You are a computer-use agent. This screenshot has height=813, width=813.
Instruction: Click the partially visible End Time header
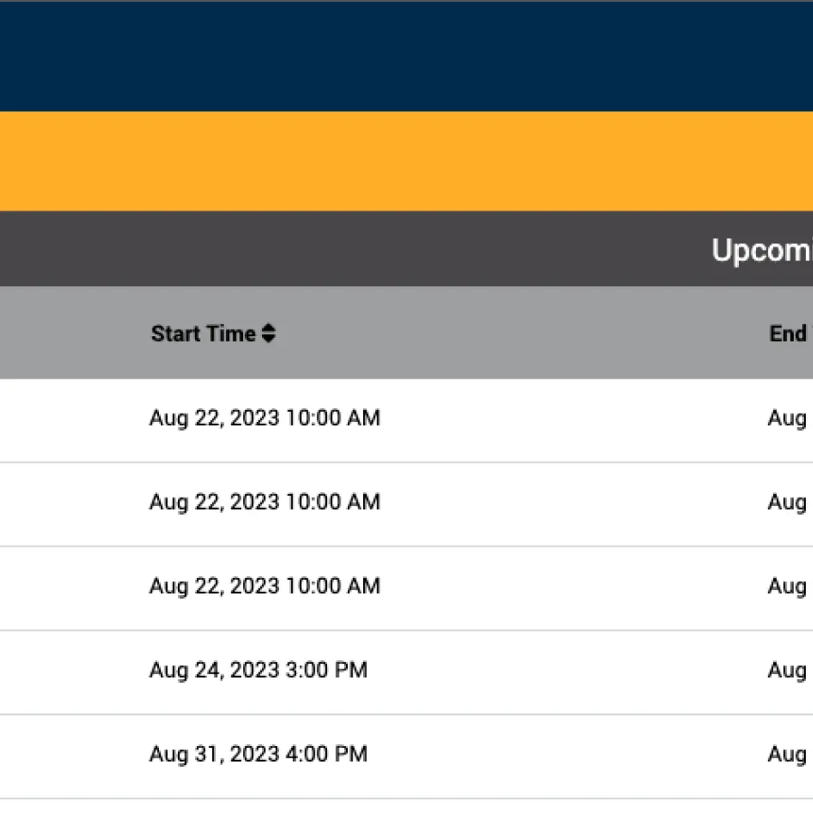(790, 334)
